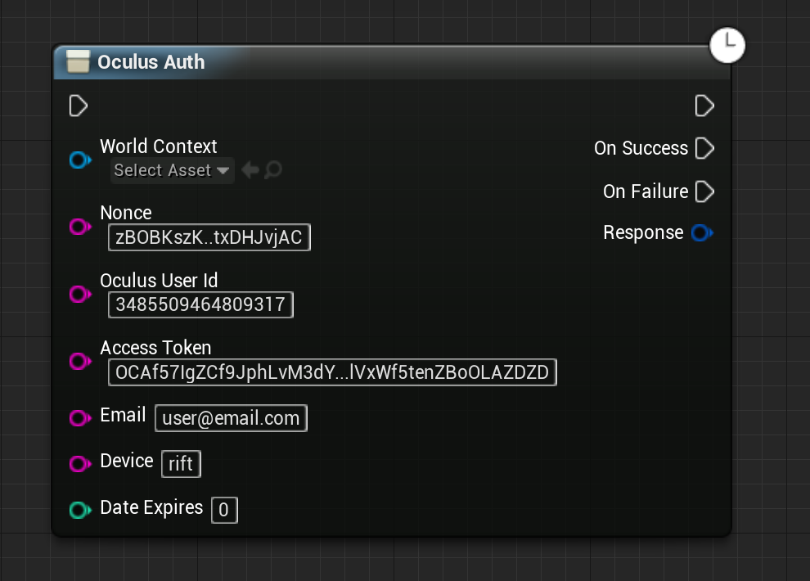Screen dimensions: 810x581
Task: Click the On Success execution pin
Action: [704, 148]
